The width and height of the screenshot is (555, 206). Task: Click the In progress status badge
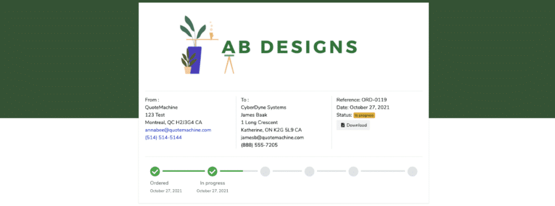[x=364, y=115]
